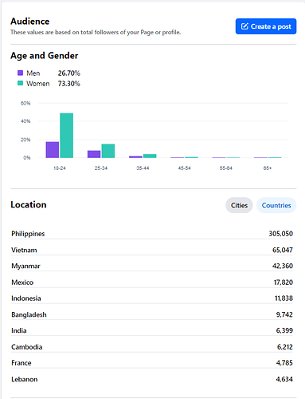Select the Cambodia location row
Image resolution: width=305 pixels, height=399 pixels.
[x=152, y=347]
